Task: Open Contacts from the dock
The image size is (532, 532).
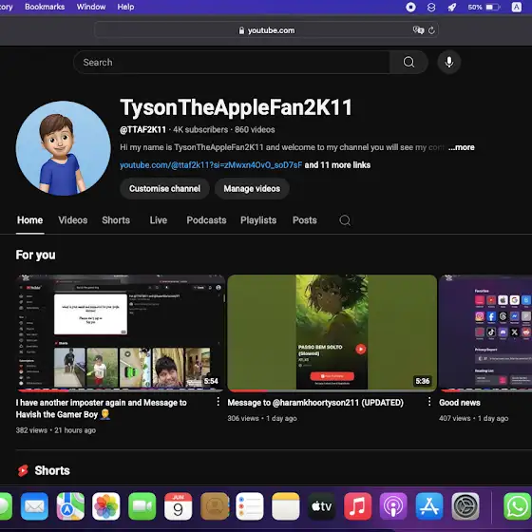Action: tap(214, 506)
